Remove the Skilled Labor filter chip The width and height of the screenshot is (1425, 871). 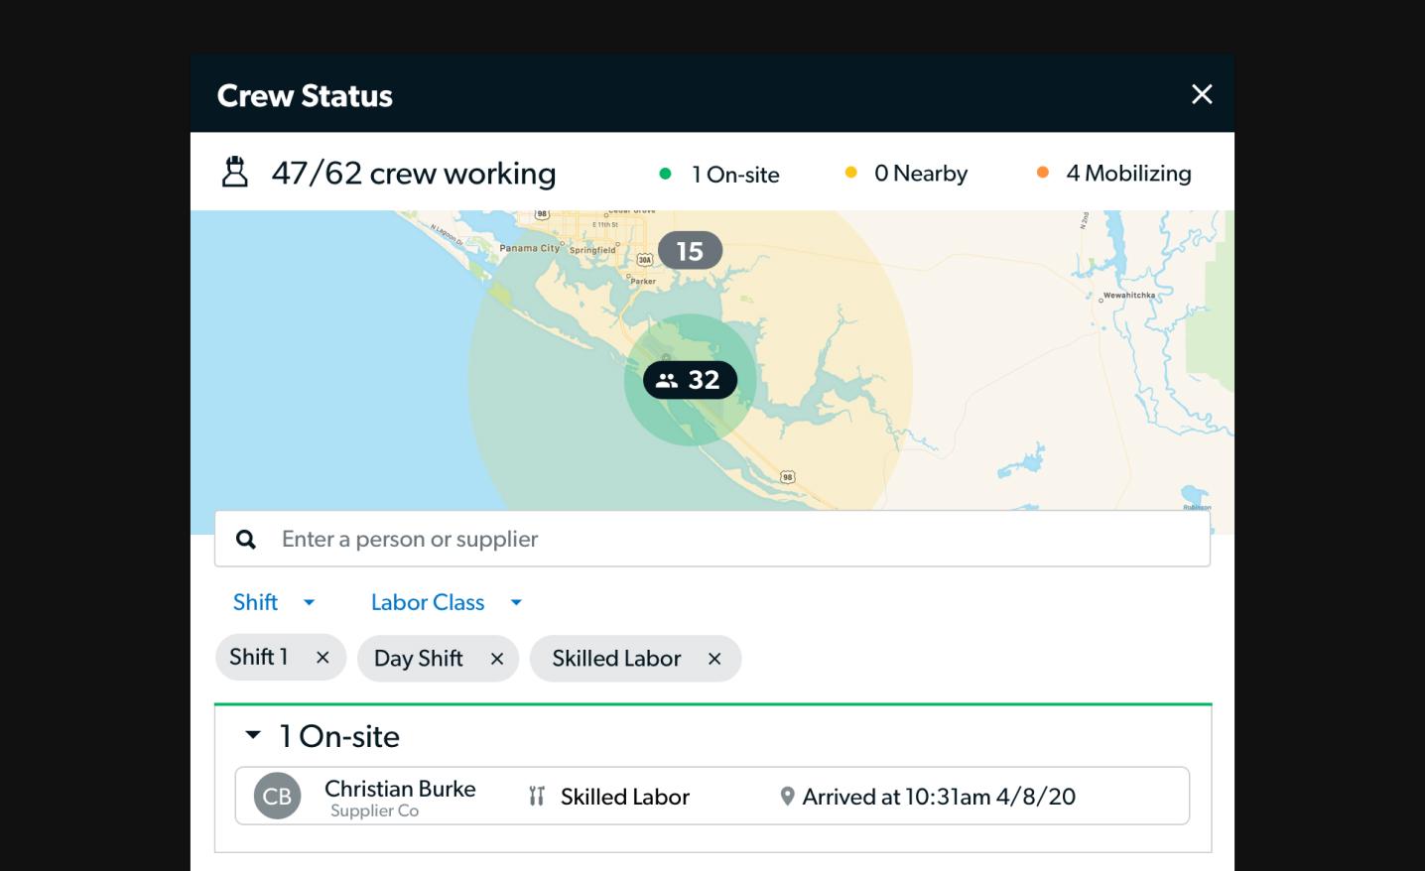pyautogui.click(x=714, y=659)
